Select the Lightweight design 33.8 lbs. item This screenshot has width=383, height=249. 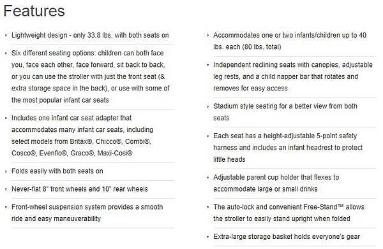(90, 35)
